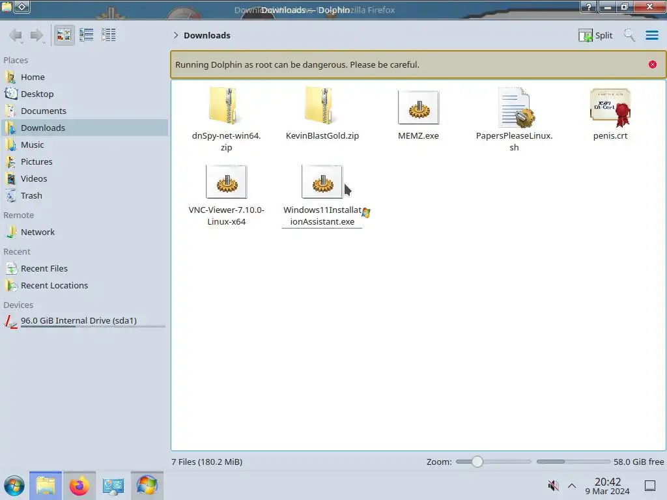Open window menu icon in titlebar
The image size is (667, 500).
click(x=7, y=7)
